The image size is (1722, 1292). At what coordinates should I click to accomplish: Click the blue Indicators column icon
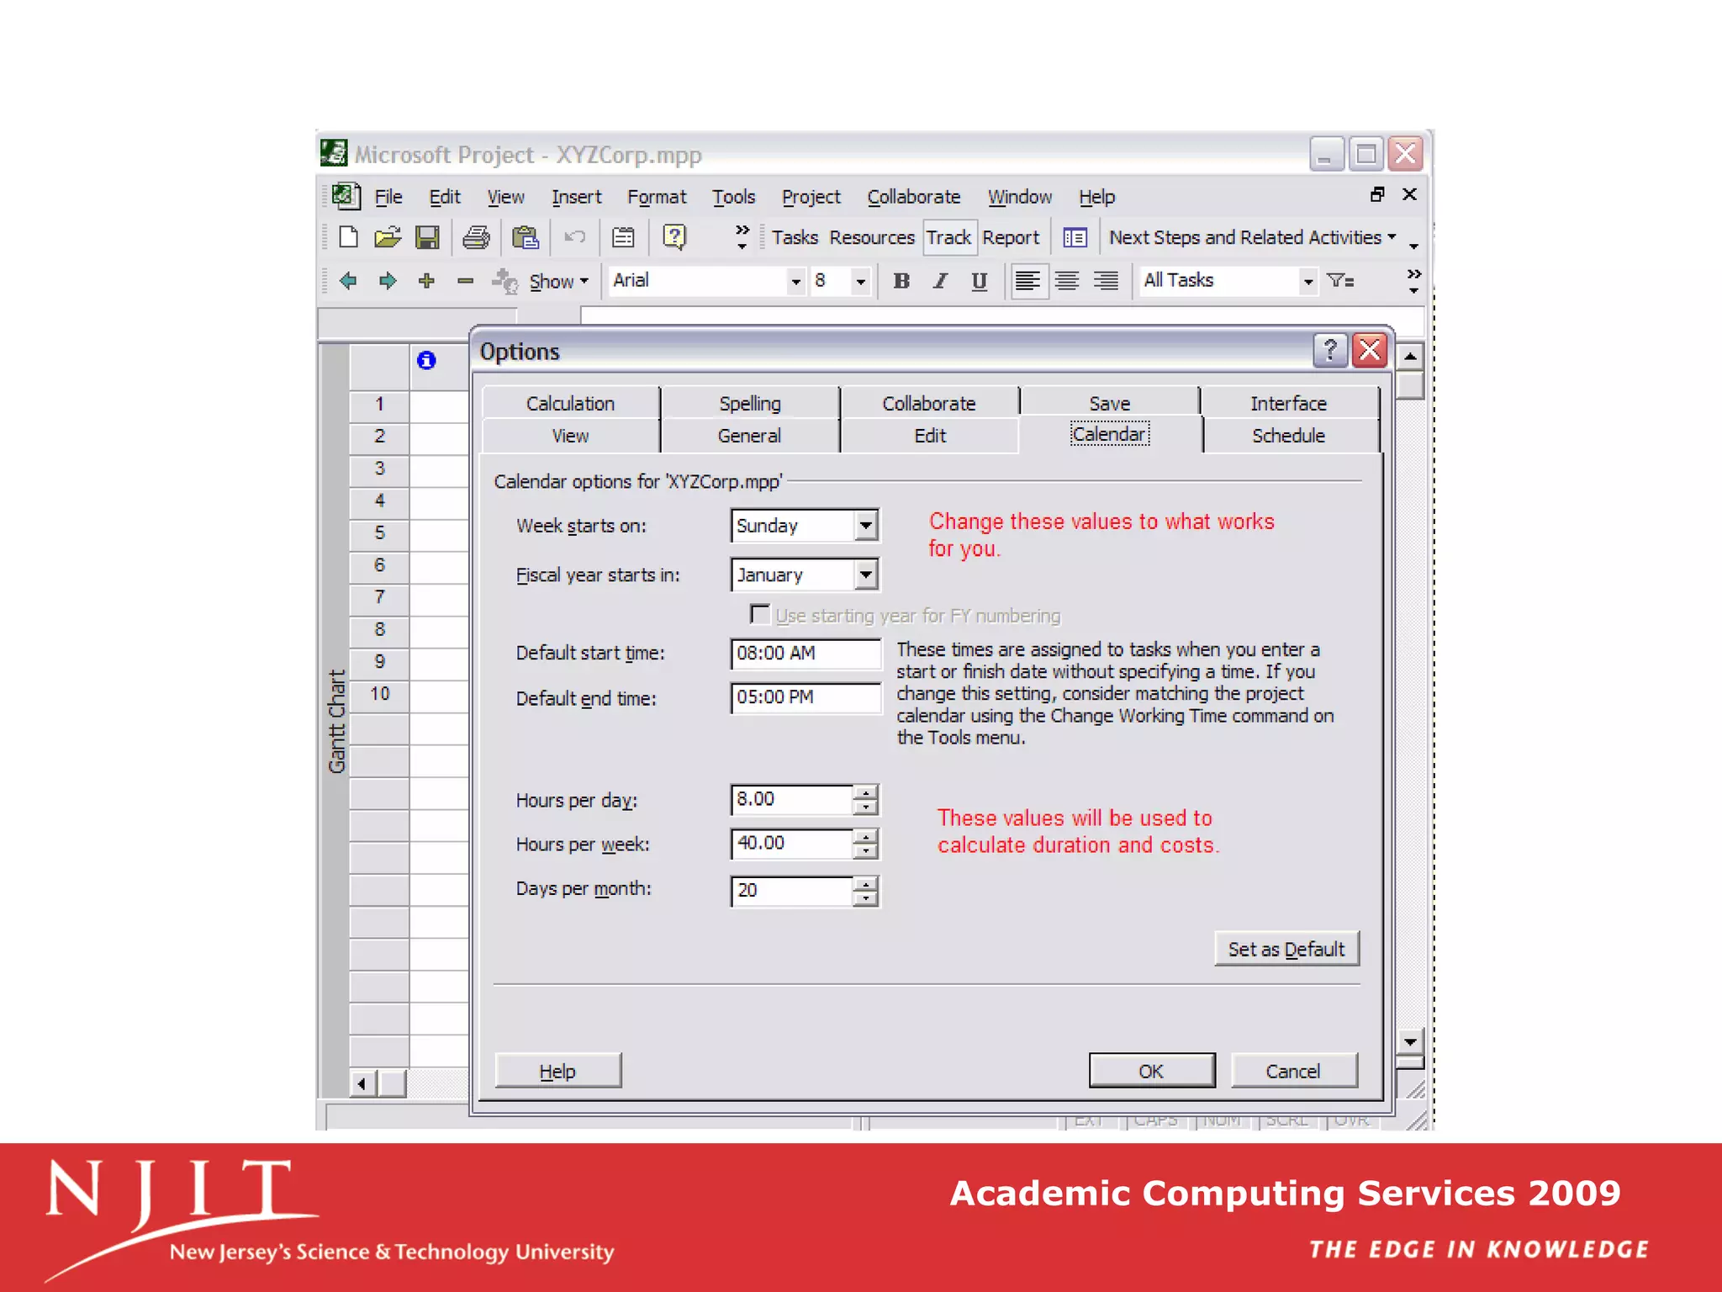(426, 360)
